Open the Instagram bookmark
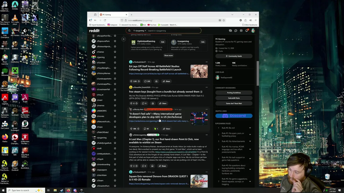The width and height of the screenshot is (344, 193). pyautogui.click(x=112, y=25)
